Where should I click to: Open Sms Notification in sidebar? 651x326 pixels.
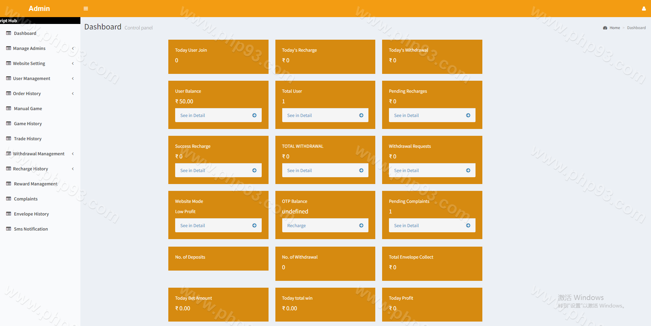click(x=31, y=229)
